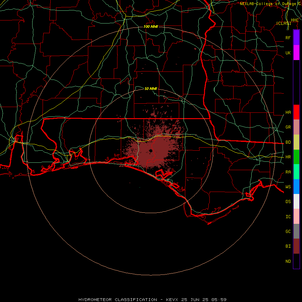Click the IC legend label
The width and height of the screenshot is (302, 302).
point(288,217)
